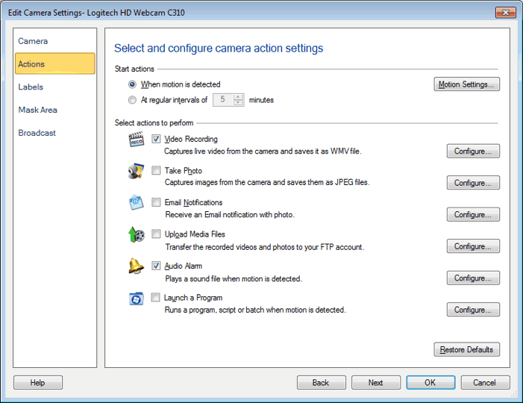Click 'Transfer the recorded videos' description text
Viewport: 523px width, 403px height.
tap(265, 247)
